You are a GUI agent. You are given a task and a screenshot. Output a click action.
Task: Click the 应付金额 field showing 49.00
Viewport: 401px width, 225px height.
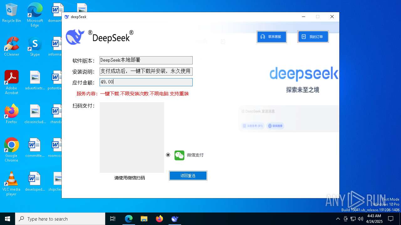(x=146, y=82)
